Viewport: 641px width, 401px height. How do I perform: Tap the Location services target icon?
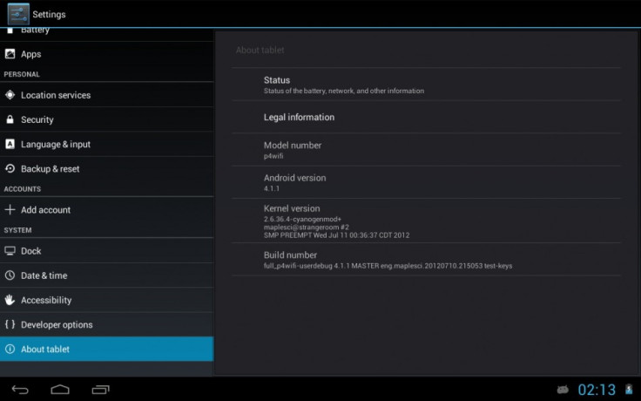pyautogui.click(x=10, y=94)
